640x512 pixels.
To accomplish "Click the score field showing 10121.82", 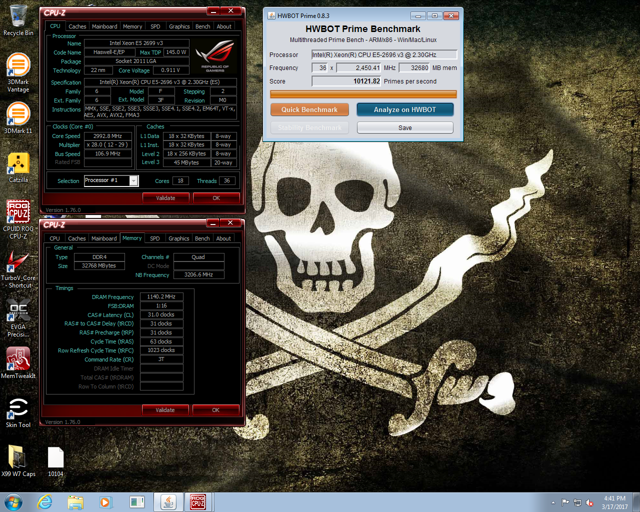I will (x=346, y=81).
